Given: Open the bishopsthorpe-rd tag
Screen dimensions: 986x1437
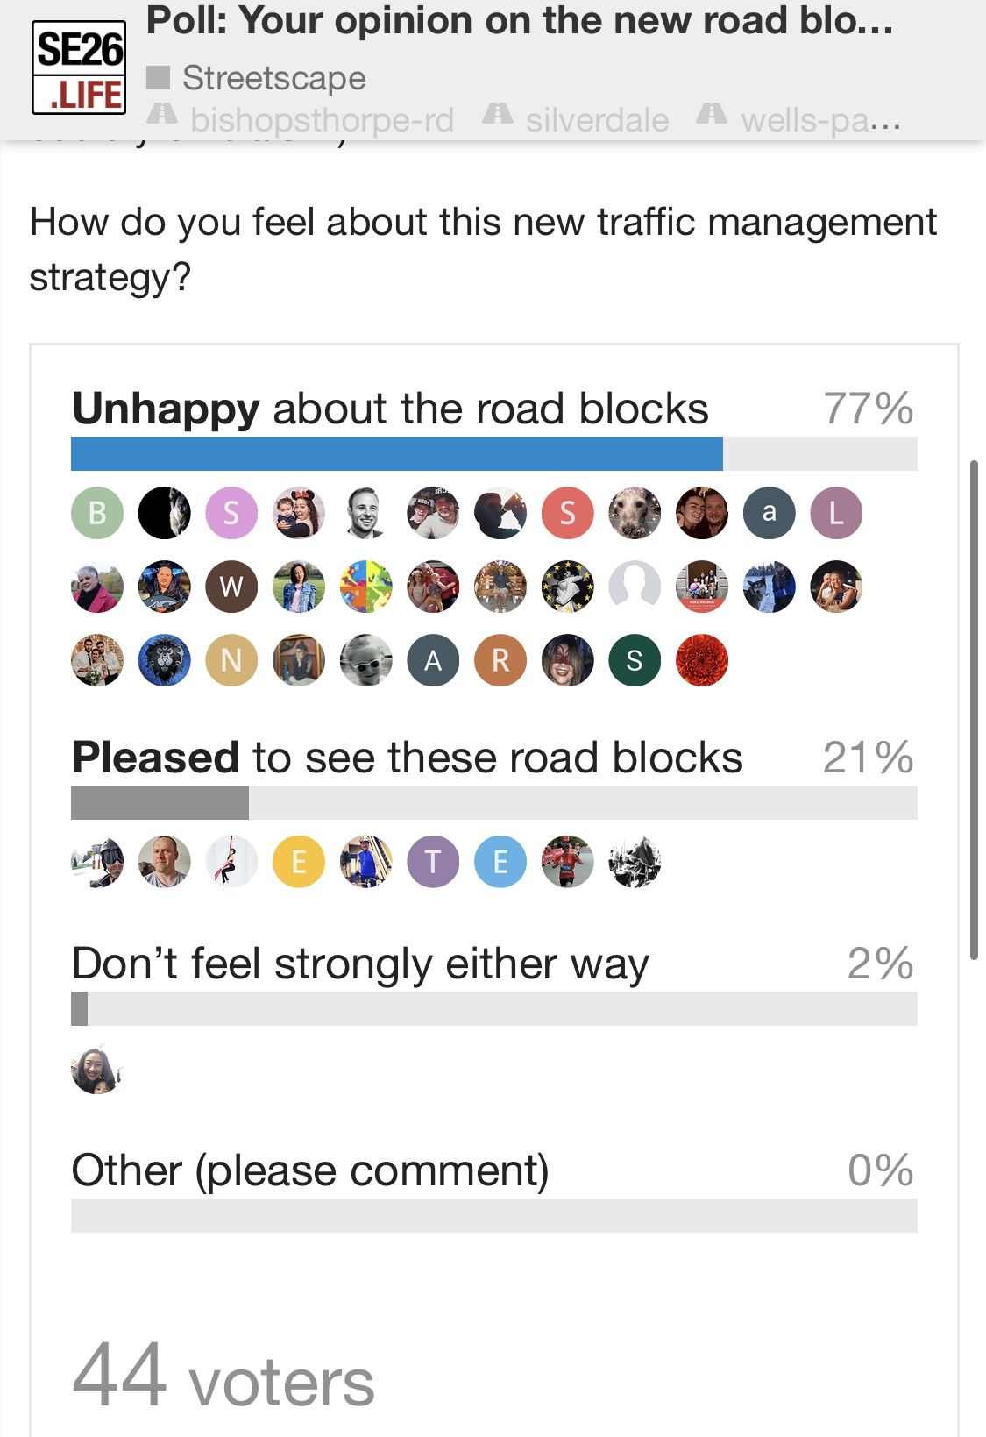Looking at the screenshot, I should (x=322, y=119).
